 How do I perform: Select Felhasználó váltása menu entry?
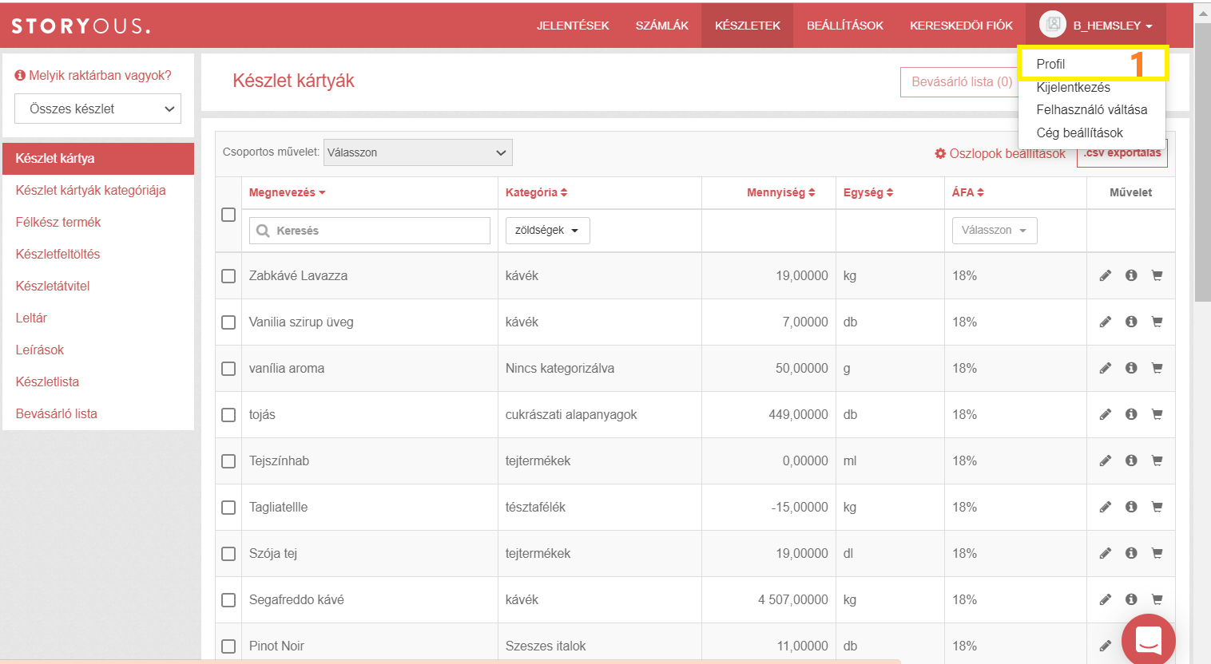pyautogui.click(x=1092, y=109)
